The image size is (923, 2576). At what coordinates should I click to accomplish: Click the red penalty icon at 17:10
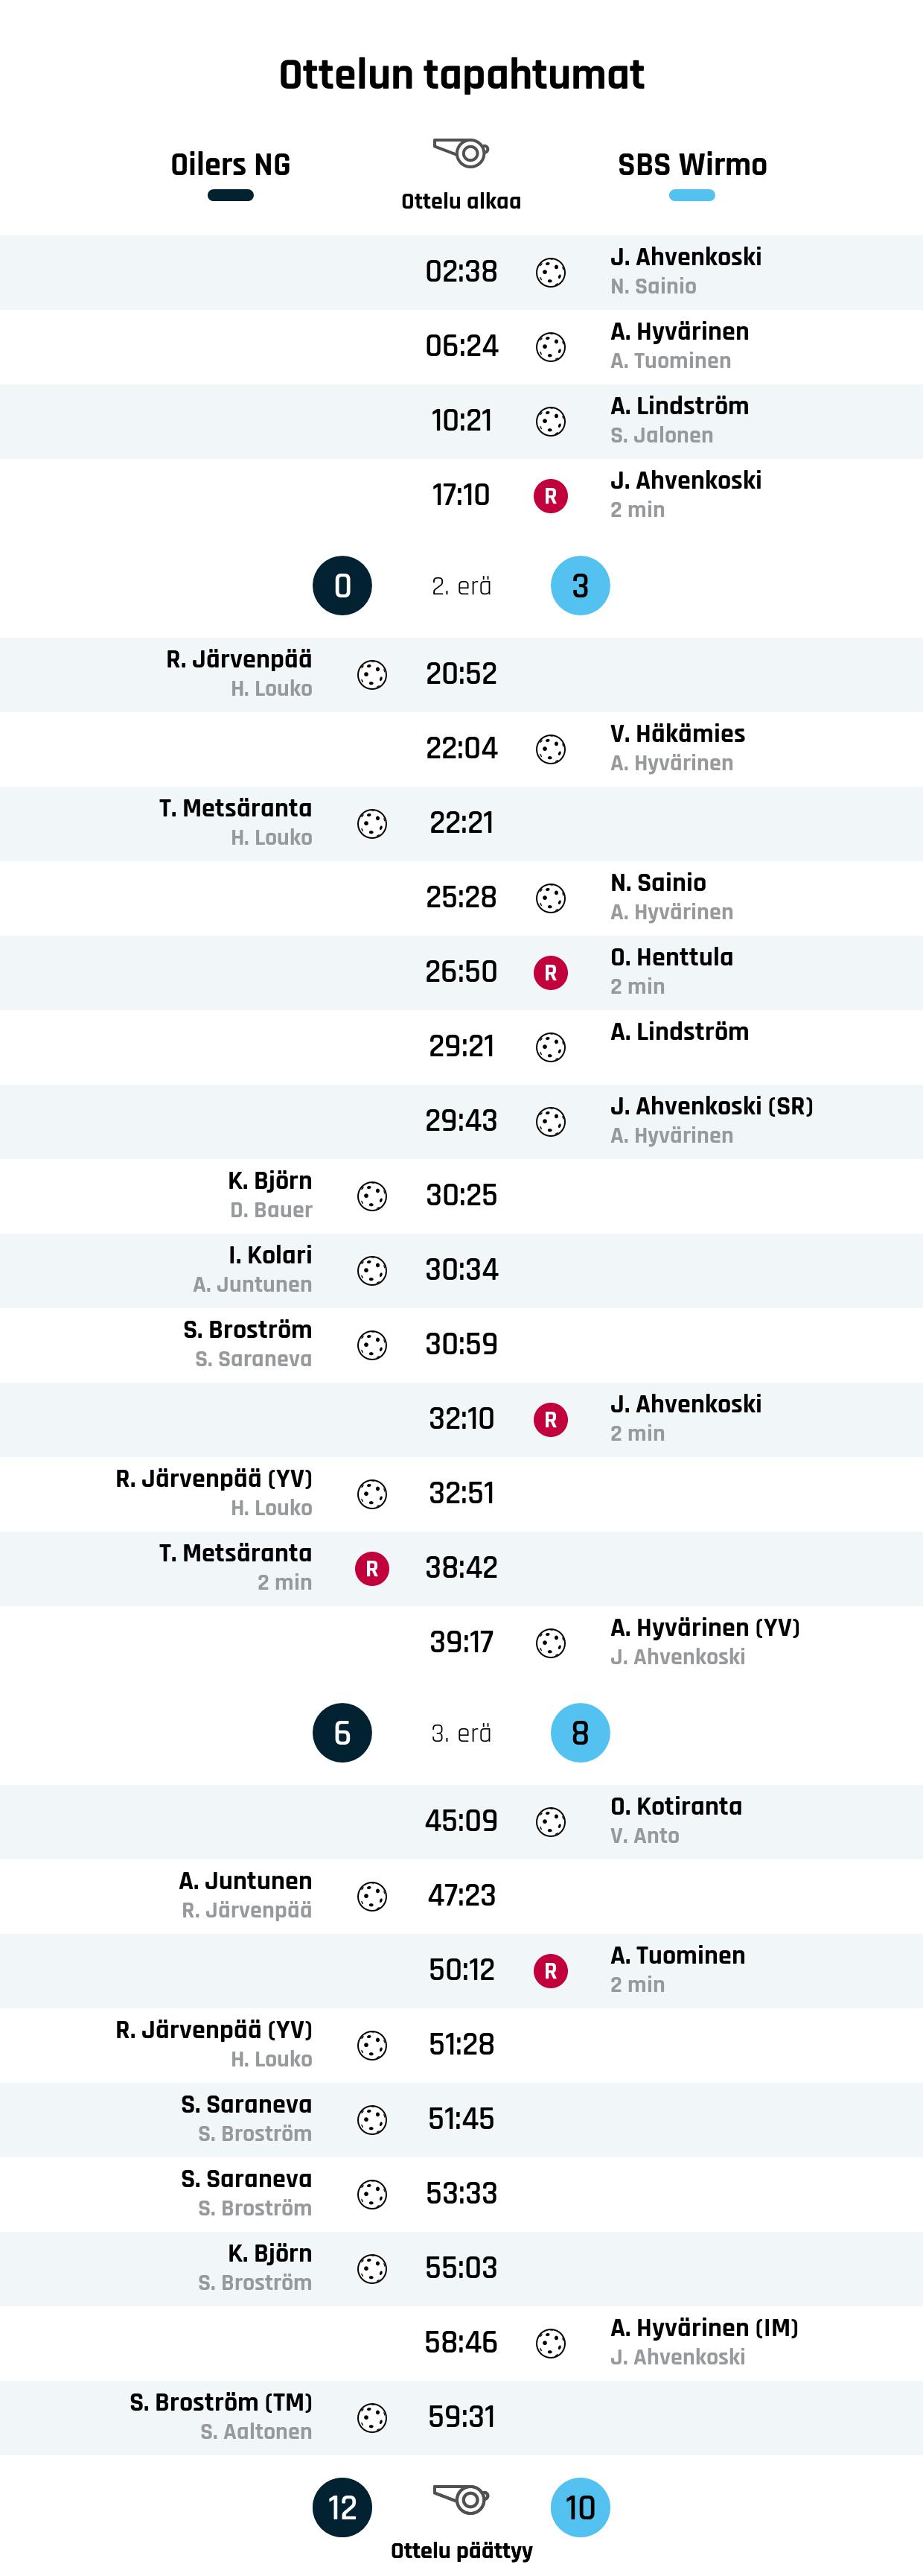[x=550, y=496]
